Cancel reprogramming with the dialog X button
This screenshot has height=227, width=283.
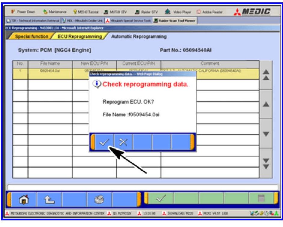pyautogui.click(x=123, y=142)
